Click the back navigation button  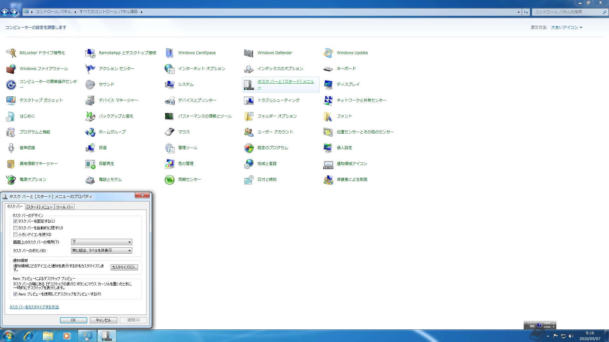pos(5,12)
